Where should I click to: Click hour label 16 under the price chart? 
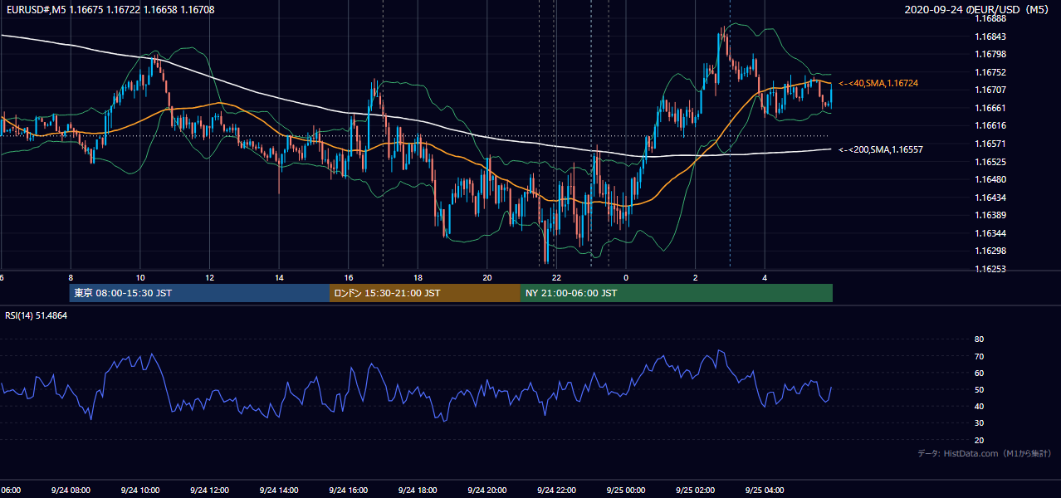[x=349, y=277]
